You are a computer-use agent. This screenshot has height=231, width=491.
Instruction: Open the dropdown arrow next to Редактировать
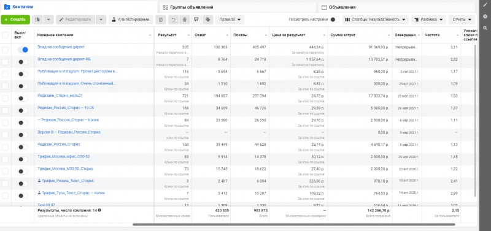click(x=101, y=20)
